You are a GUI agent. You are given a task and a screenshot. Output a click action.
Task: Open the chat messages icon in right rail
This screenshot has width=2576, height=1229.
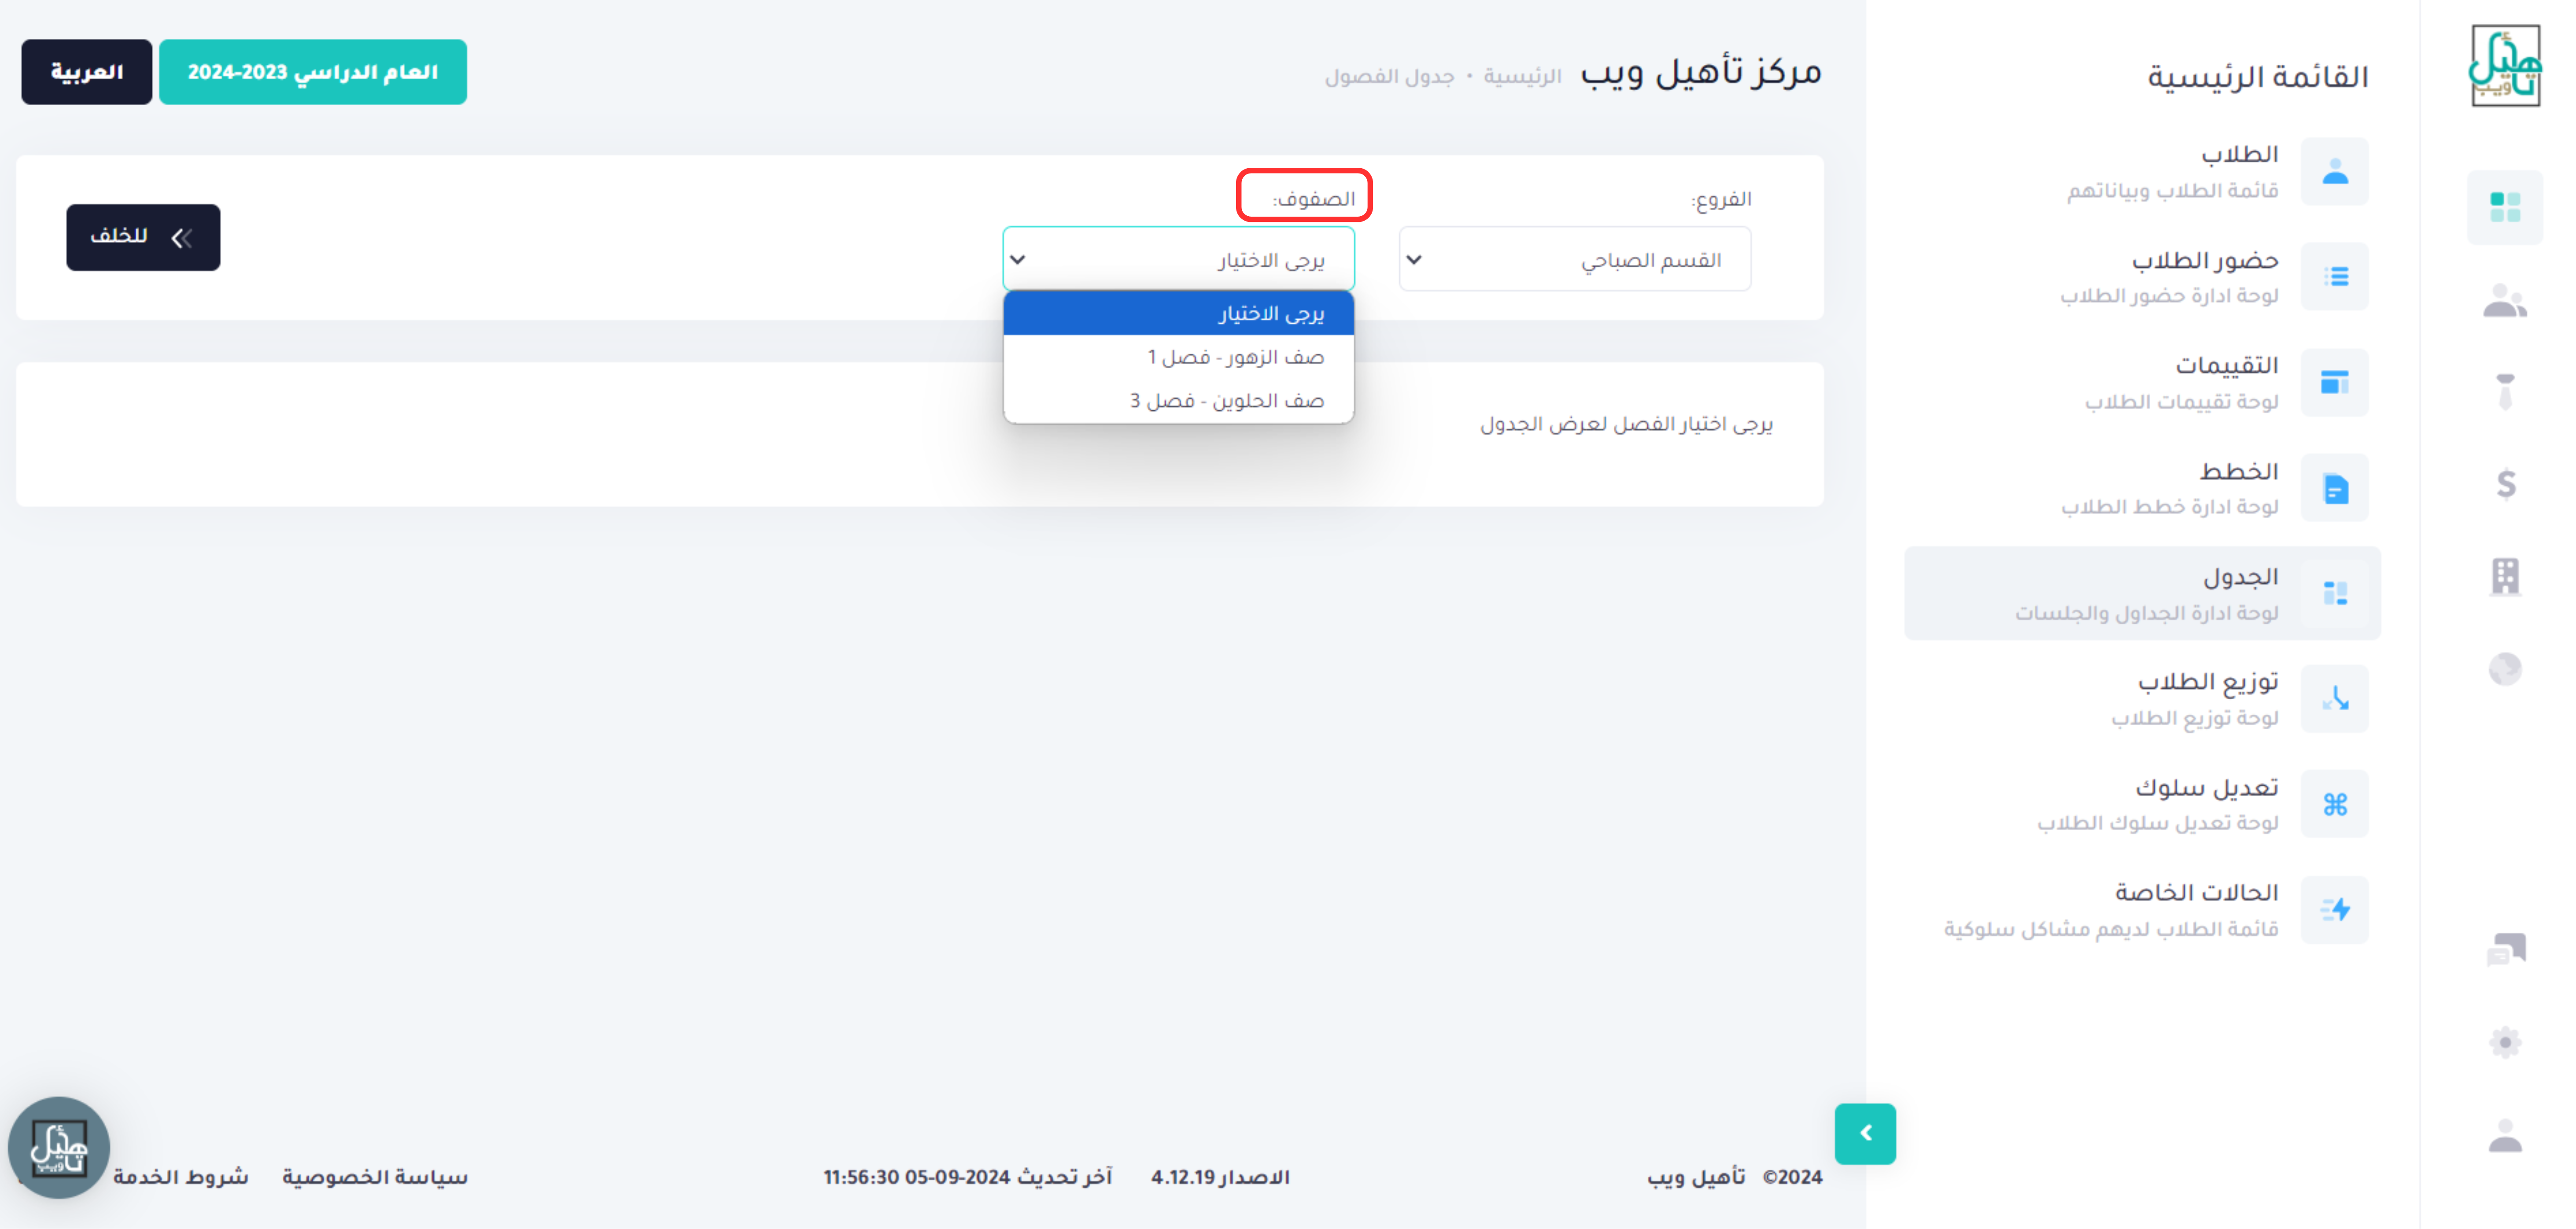2505,948
